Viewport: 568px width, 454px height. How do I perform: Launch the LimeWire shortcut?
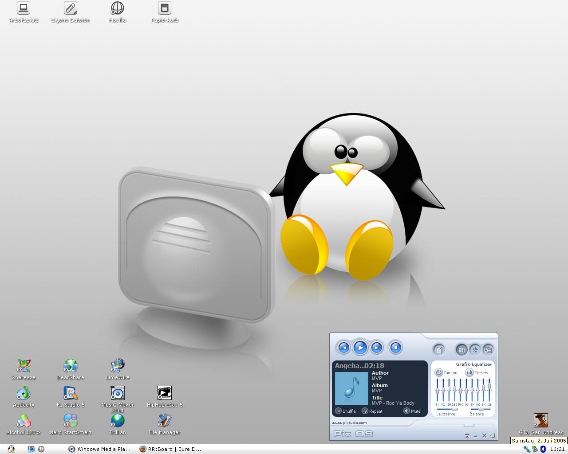click(118, 370)
